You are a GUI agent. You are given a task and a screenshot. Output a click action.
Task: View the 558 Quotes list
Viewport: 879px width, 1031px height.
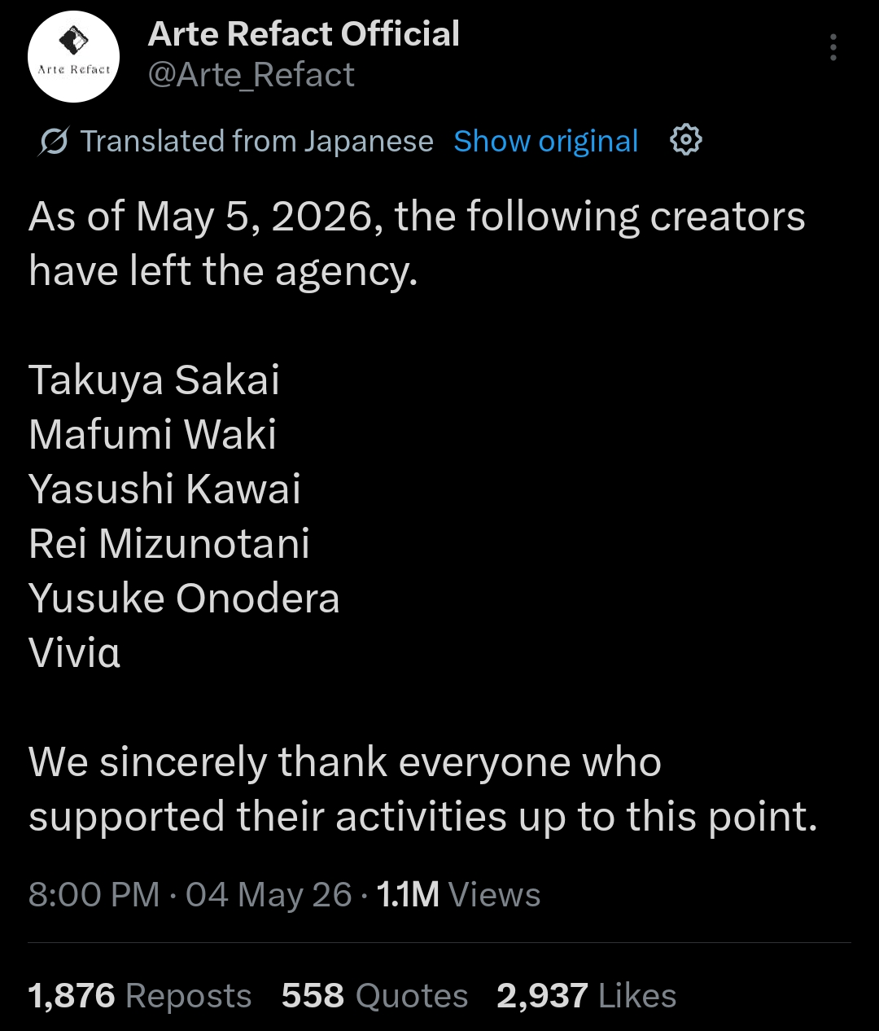point(375,995)
